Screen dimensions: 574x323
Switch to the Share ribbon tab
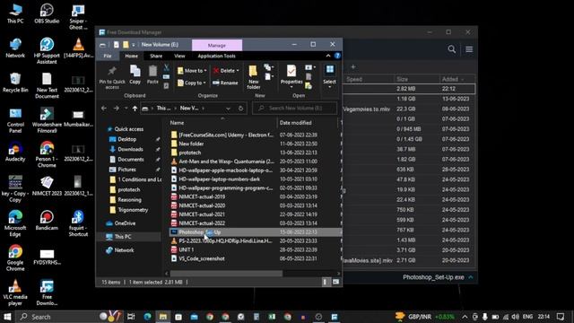coord(156,56)
